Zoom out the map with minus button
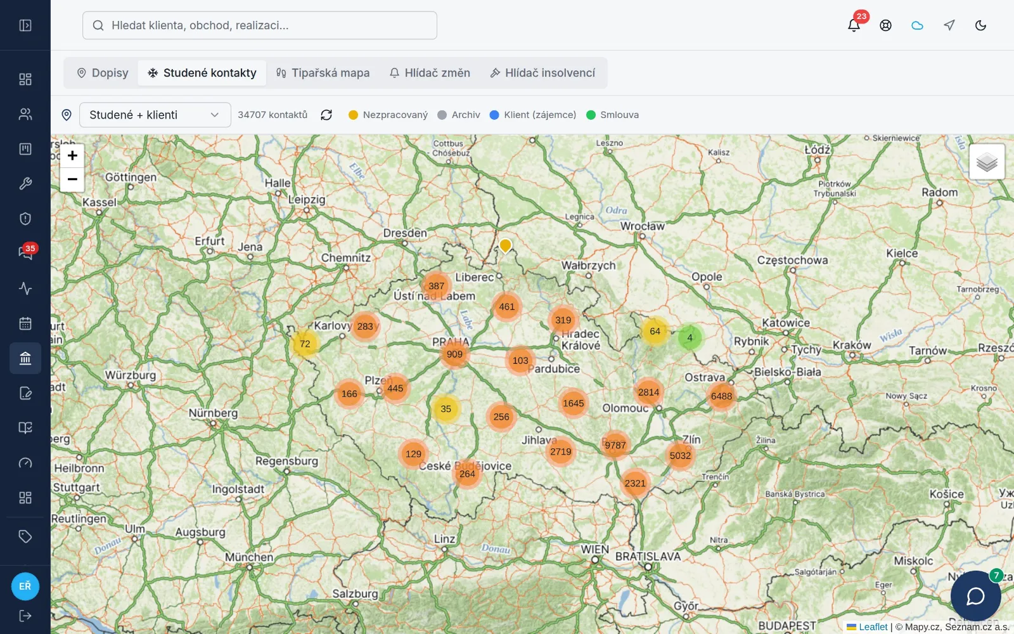 [72, 179]
